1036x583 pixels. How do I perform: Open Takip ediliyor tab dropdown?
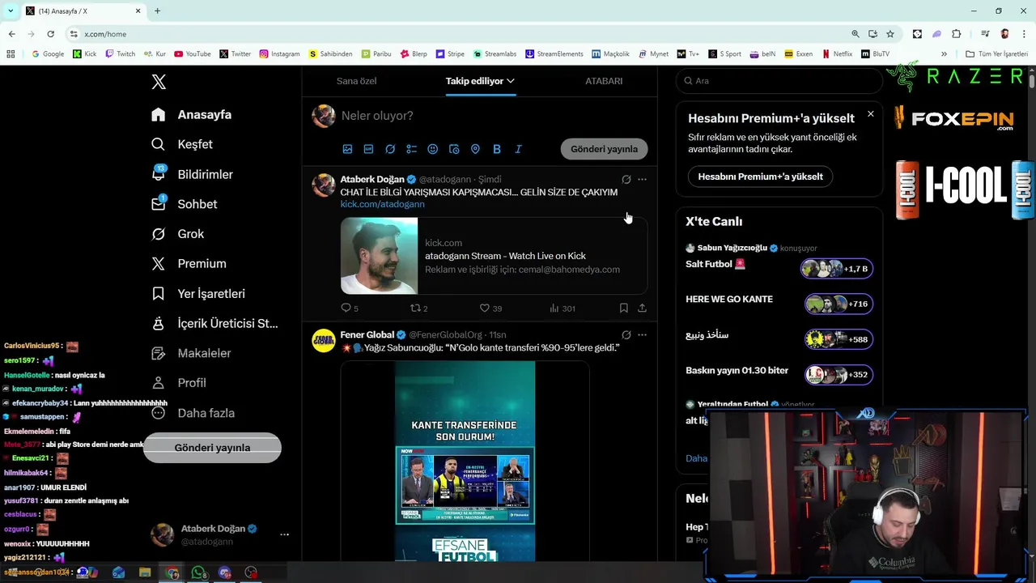480,81
